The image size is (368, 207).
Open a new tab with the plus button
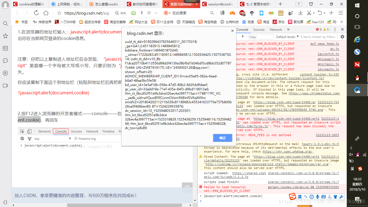(x=280, y=4)
